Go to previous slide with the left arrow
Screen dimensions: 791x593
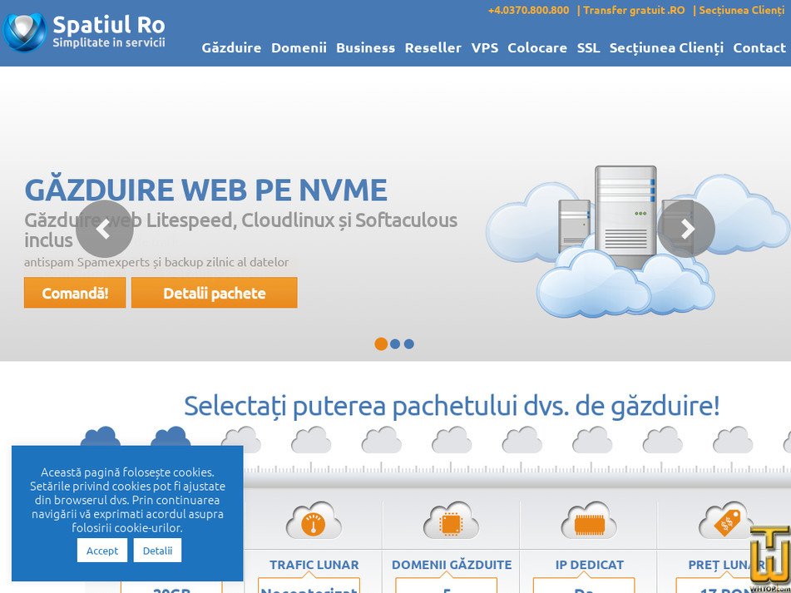105,227
